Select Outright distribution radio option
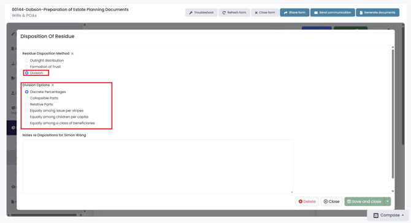411x223 pixels. tap(27, 61)
